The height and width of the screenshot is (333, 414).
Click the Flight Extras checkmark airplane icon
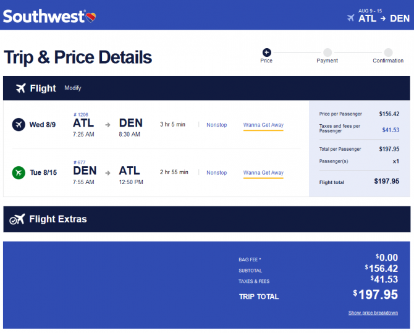pos(17,219)
